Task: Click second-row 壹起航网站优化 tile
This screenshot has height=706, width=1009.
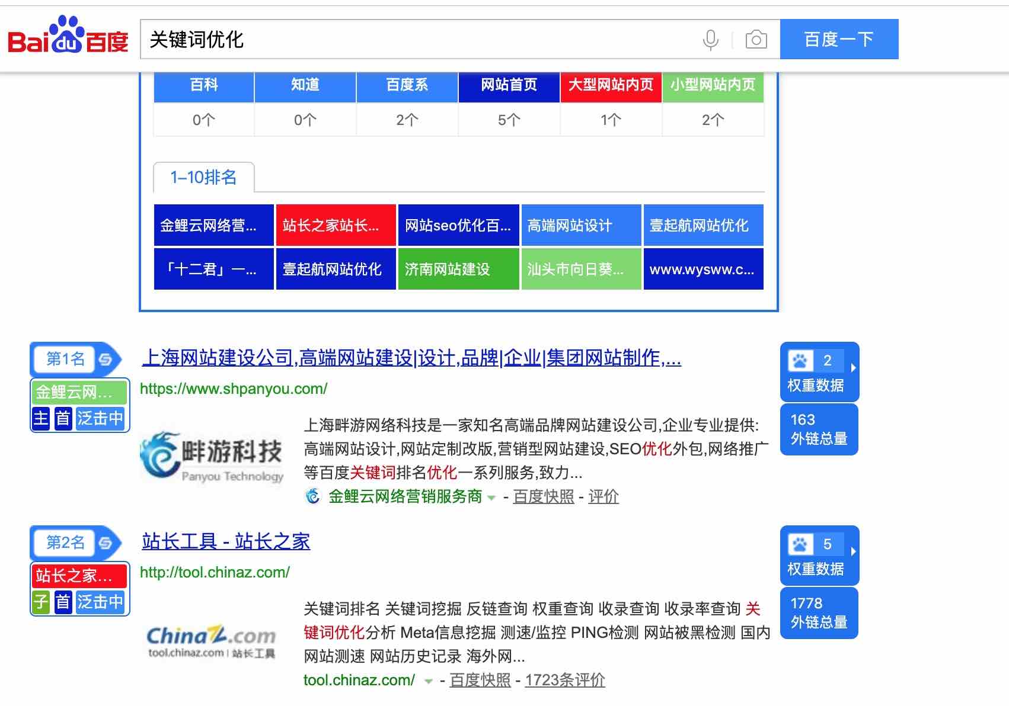Action: coord(336,269)
